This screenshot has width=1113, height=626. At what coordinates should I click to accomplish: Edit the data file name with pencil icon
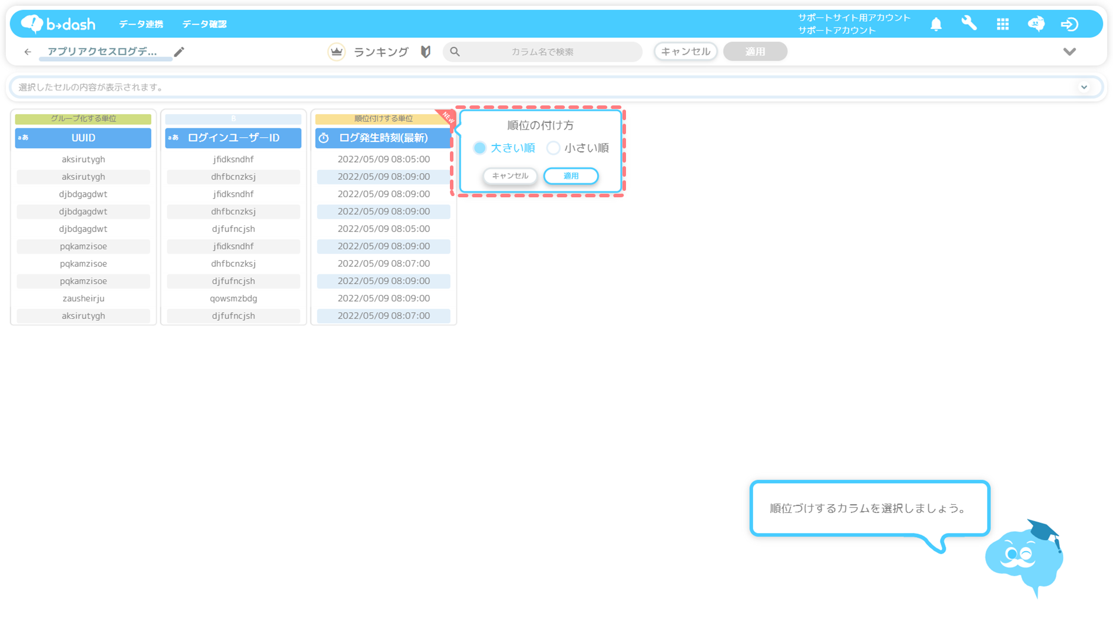[x=179, y=52]
